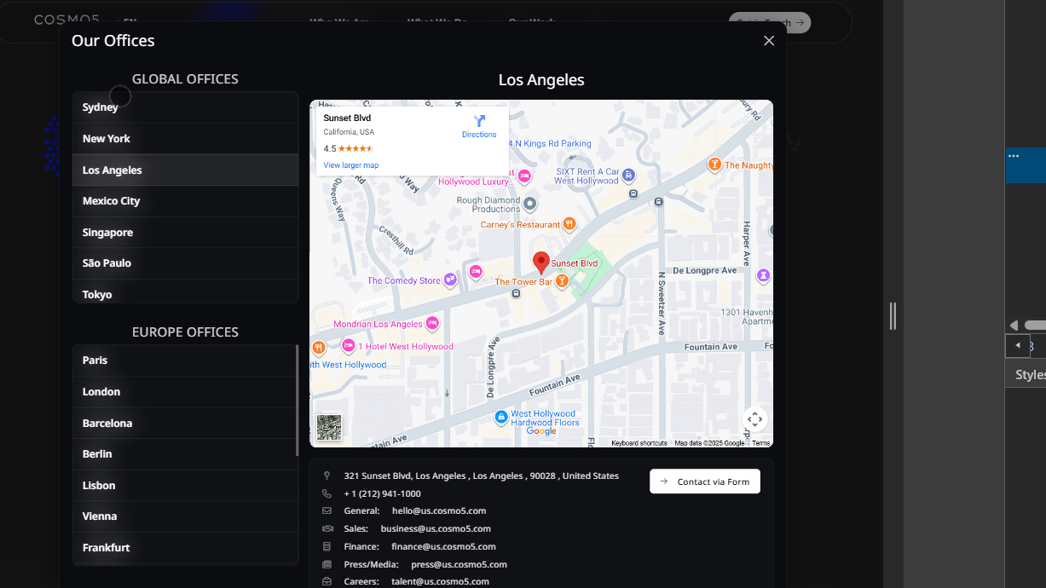Click finance@us.cosmo5.com email
Viewport: 1046px width, 588px height.
(x=443, y=546)
